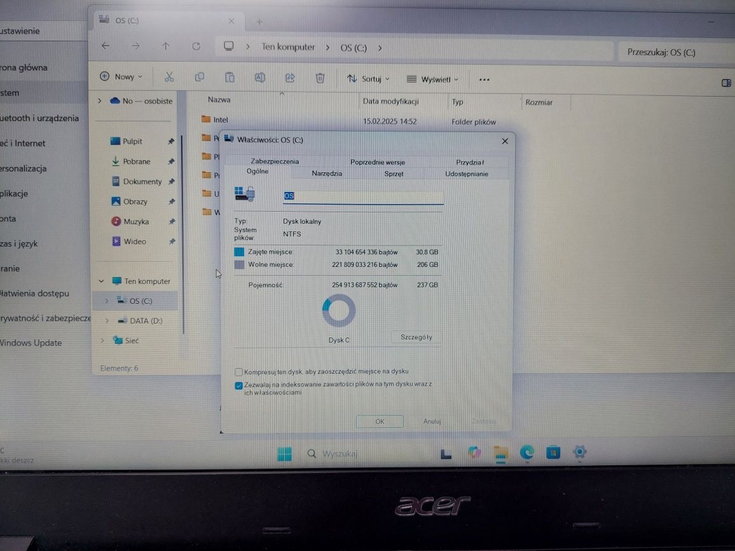Expand the OS (C:) tree node
This screenshot has width=735, height=551.
click(x=106, y=301)
